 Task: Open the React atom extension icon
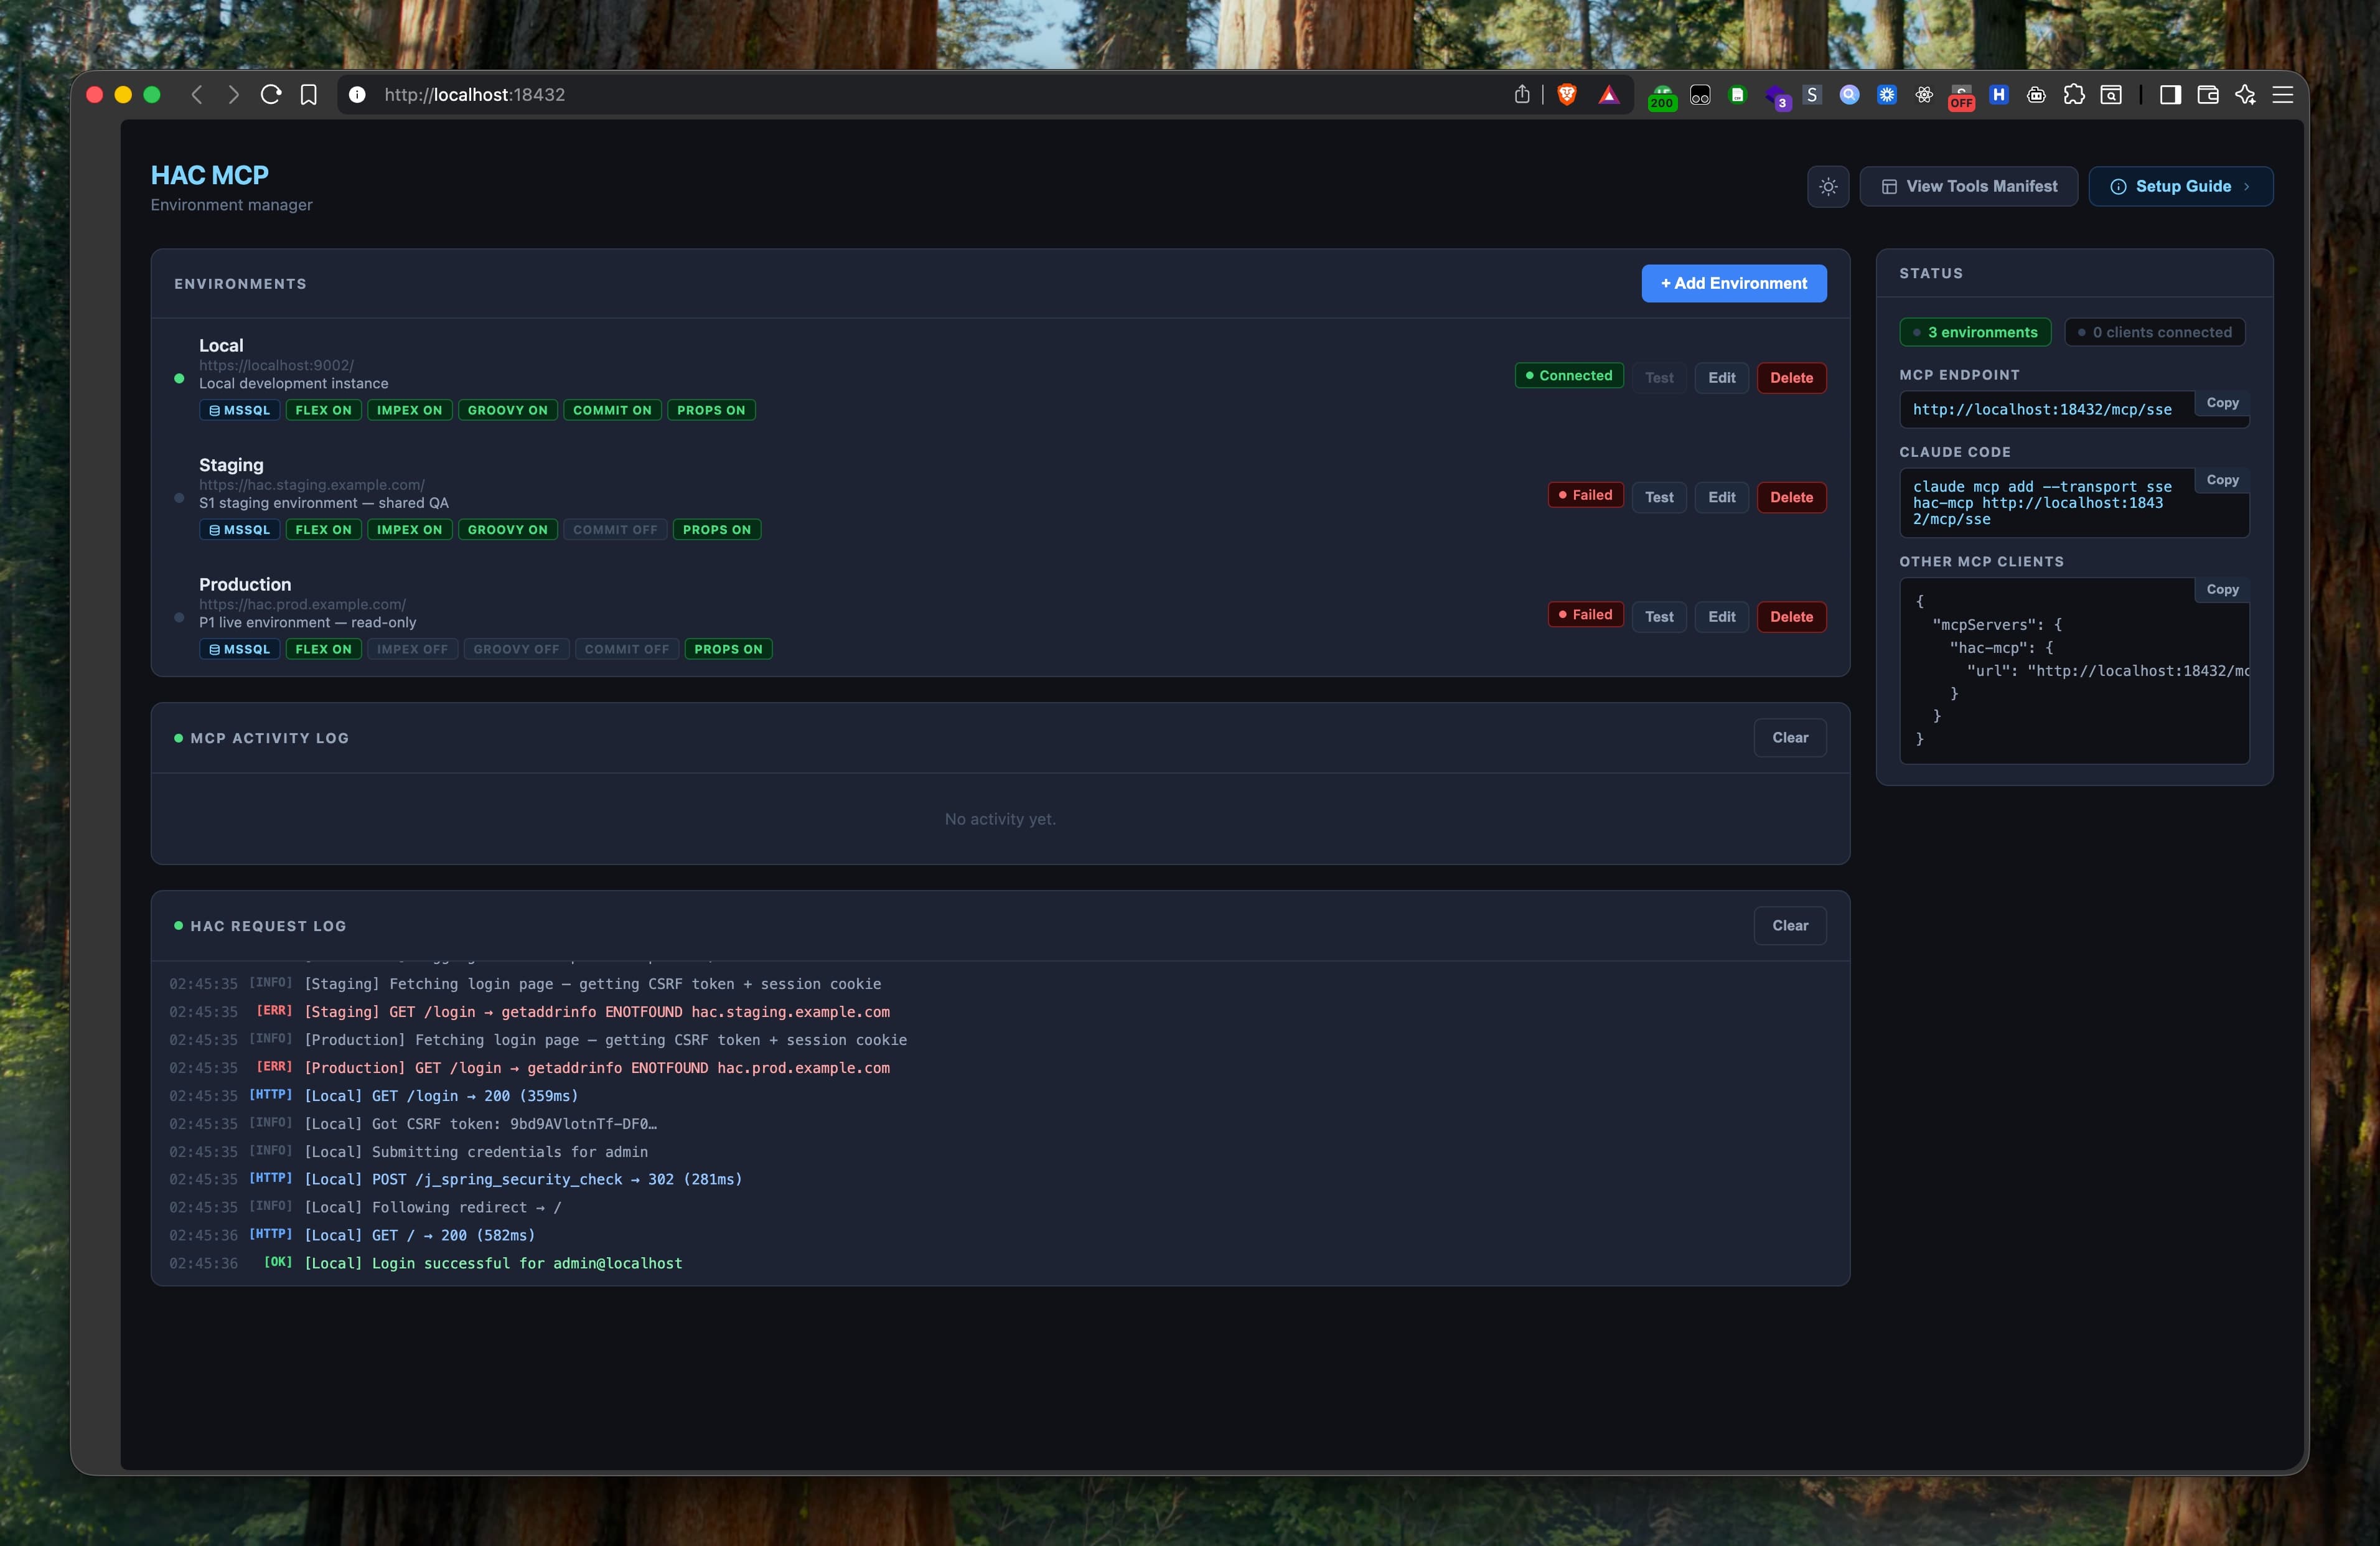click(x=1924, y=95)
